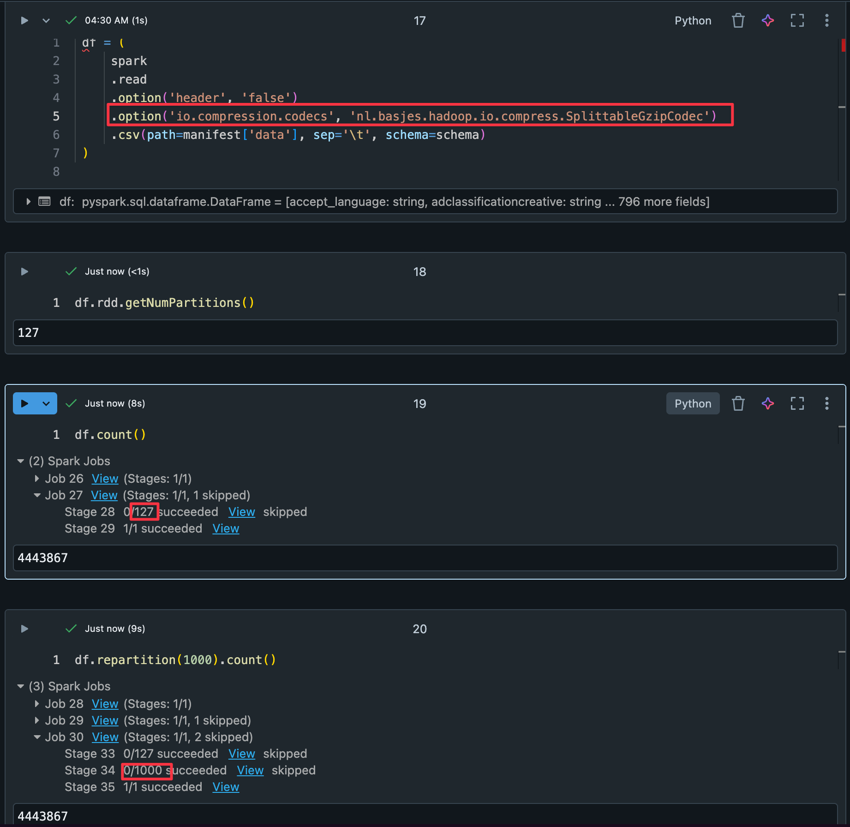Open assistant sparkle icon in cell 19

coord(768,403)
